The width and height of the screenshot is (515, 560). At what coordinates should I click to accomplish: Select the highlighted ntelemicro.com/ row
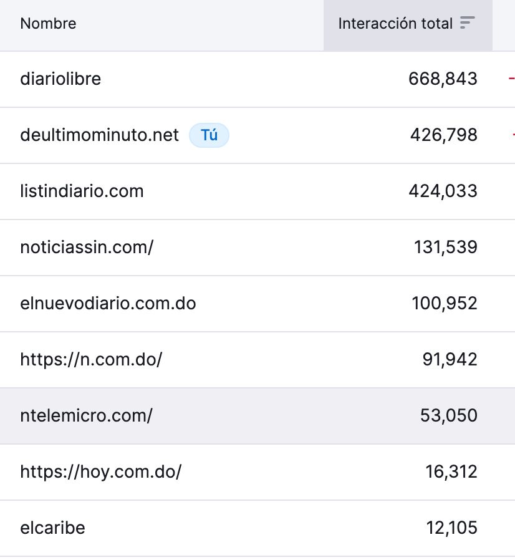tap(257, 416)
